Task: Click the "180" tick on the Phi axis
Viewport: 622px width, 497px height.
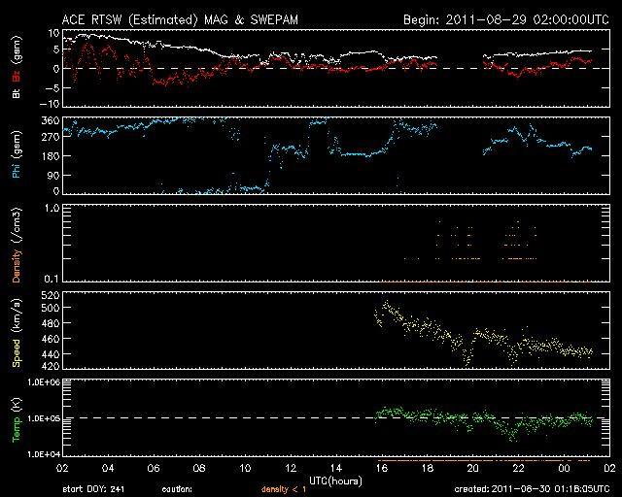Action: [51, 156]
